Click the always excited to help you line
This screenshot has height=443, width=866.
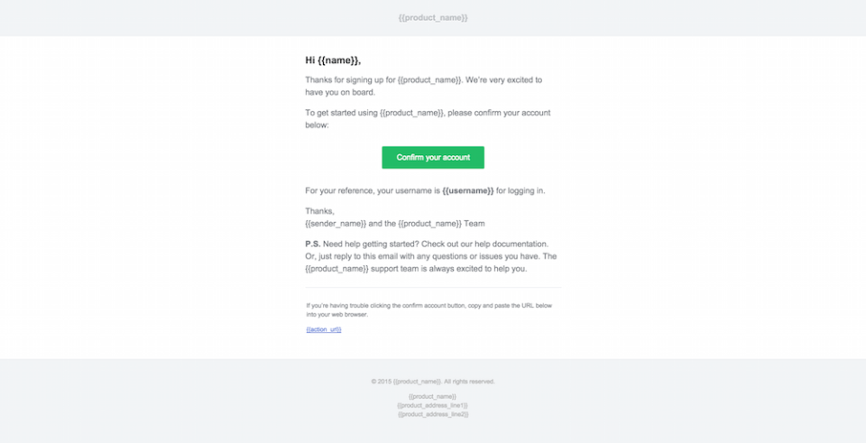(x=469, y=269)
